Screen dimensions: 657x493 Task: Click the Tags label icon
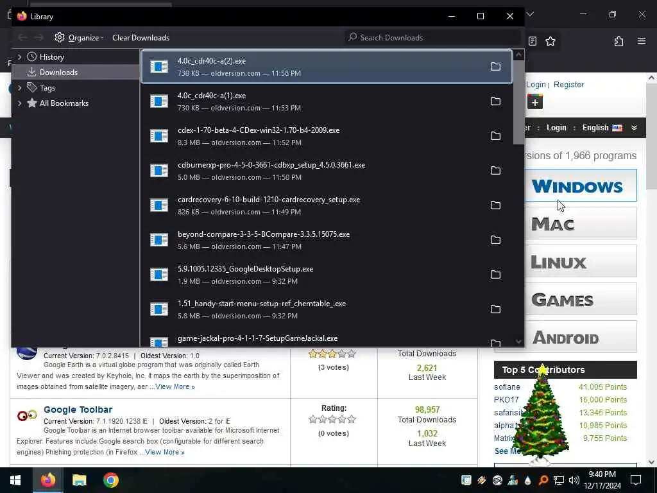(x=32, y=87)
